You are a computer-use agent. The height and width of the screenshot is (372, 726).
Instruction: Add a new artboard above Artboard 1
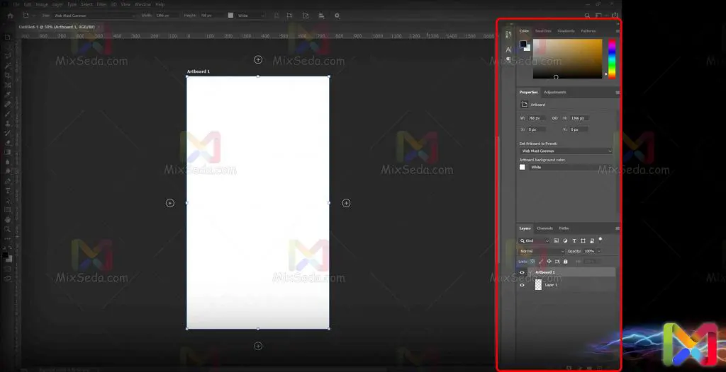[x=258, y=59]
